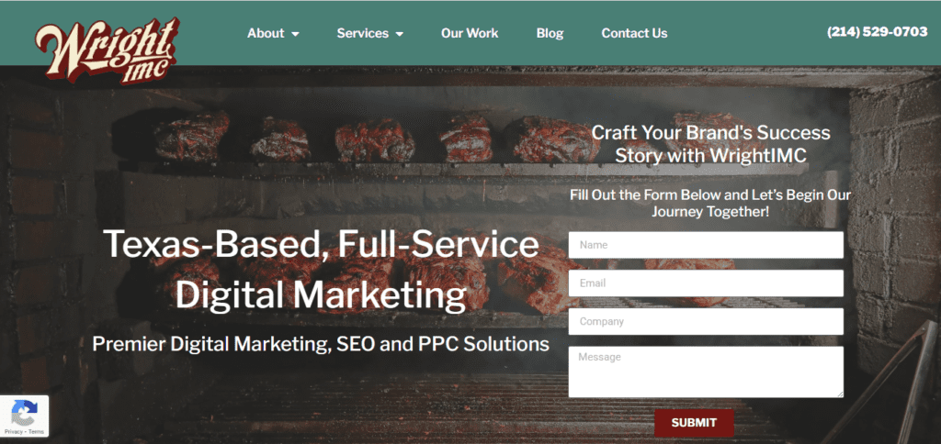Navigate to Contact Us

[634, 34]
